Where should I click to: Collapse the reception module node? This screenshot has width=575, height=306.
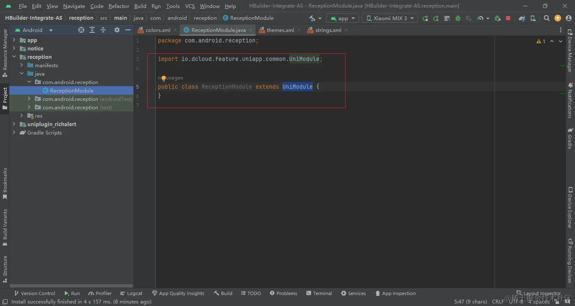(x=14, y=57)
